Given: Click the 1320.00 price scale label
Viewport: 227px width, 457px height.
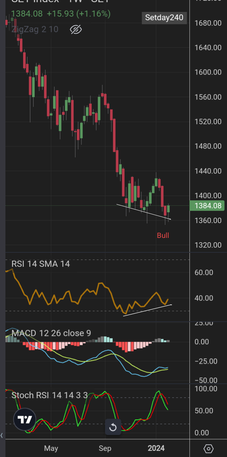Looking at the screenshot, I should tap(208, 245).
